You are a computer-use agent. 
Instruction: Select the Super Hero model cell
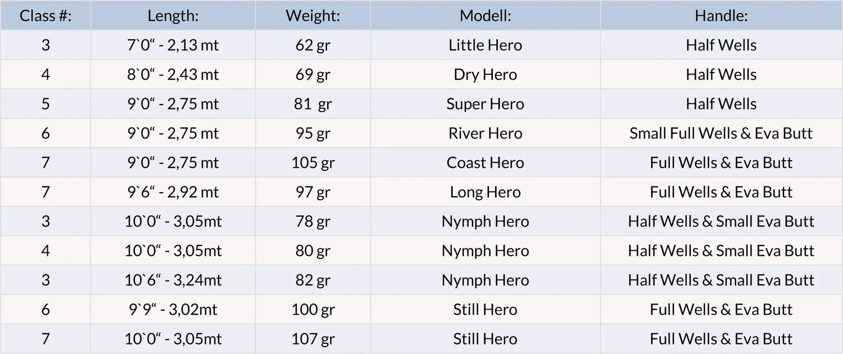(486, 104)
